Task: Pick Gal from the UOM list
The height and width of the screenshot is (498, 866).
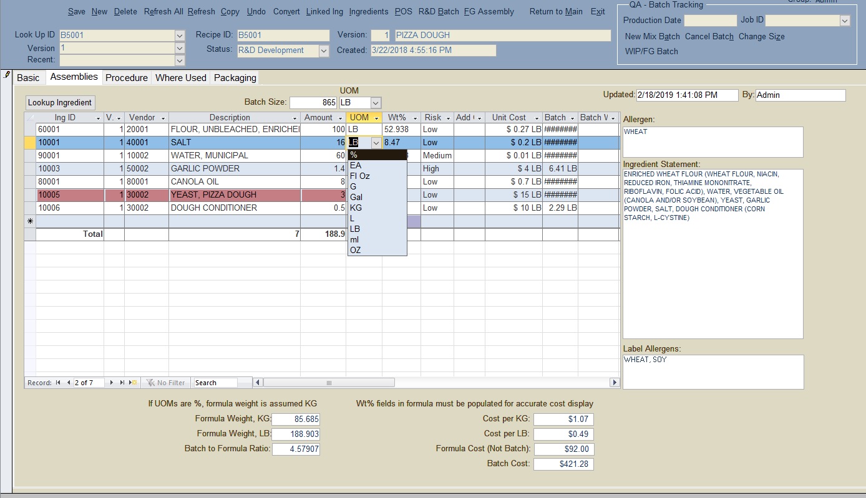Action: click(377, 197)
